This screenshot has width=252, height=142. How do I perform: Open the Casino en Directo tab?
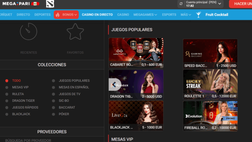[97, 15]
